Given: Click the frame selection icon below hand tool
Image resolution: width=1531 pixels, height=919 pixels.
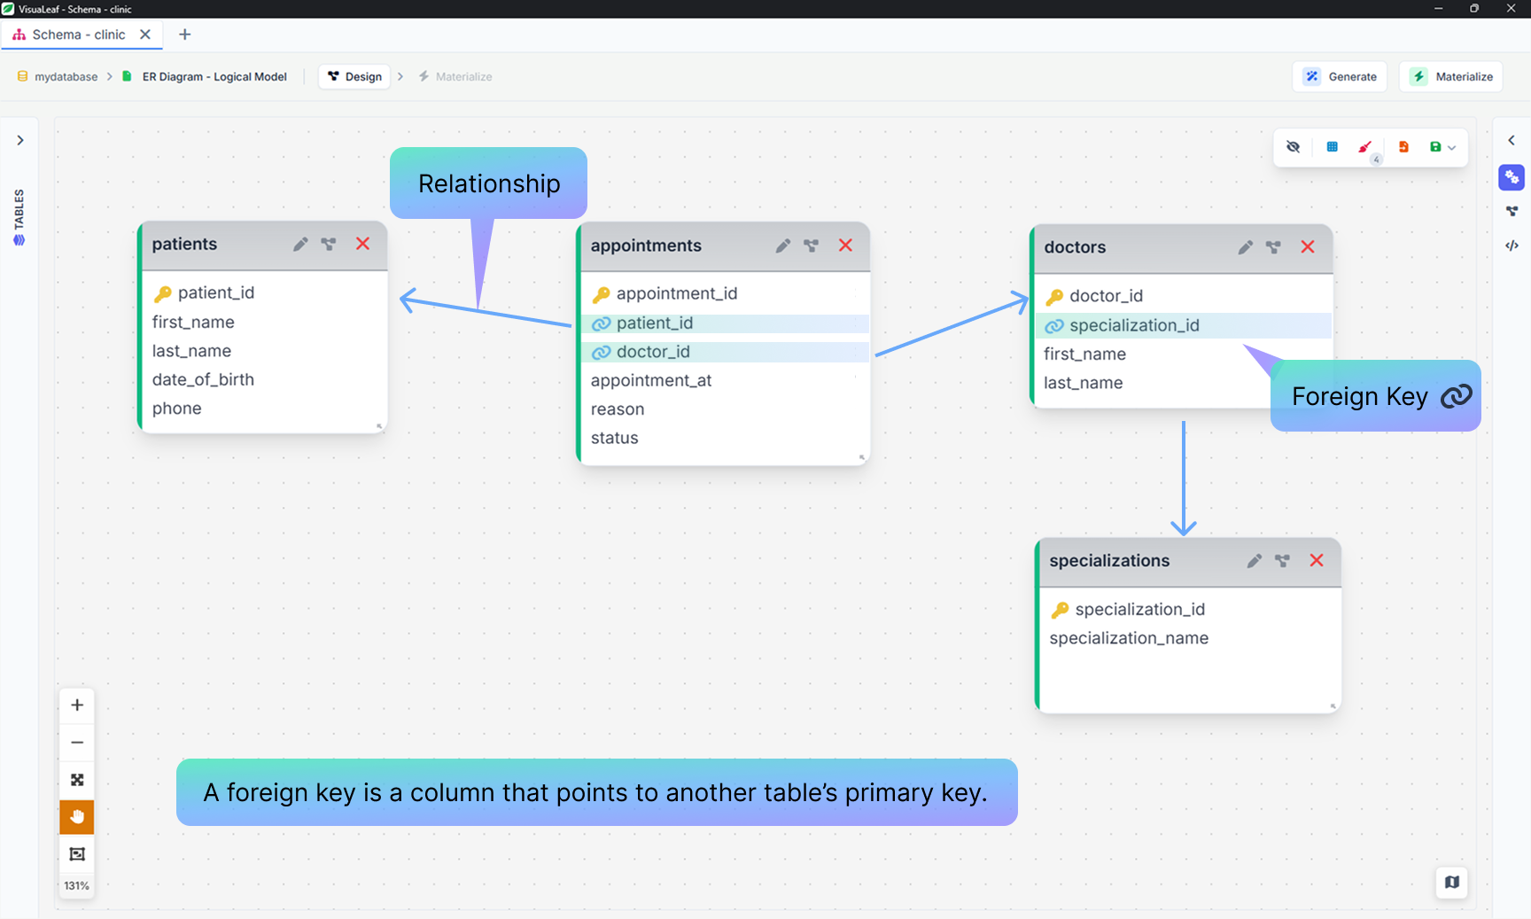Looking at the screenshot, I should tap(77, 854).
